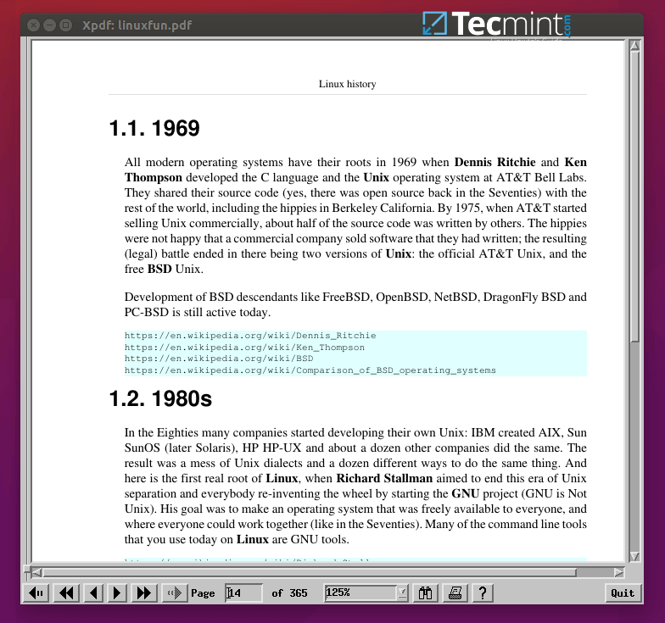Click the 'Linux history' page header text
The width and height of the screenshot is (665, 623).
[x=348, y=84]
